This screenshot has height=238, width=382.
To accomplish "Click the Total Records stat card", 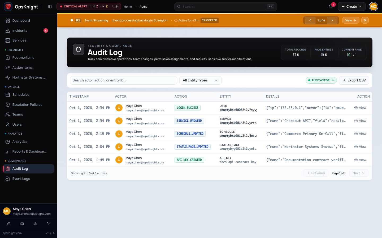I will pos(296,52).
